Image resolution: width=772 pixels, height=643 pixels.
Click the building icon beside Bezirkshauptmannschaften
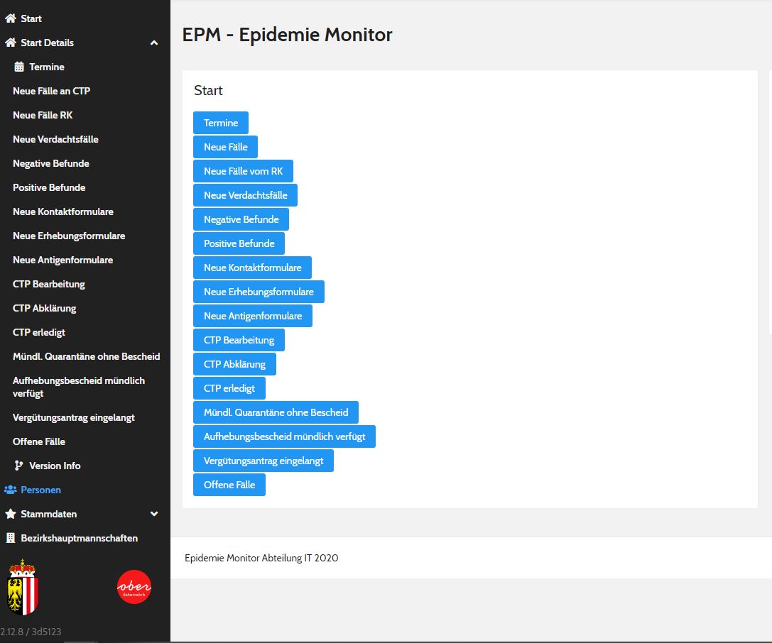(x=11, y=538)
